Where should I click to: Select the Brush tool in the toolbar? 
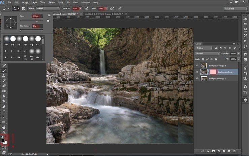click(4, 71)
